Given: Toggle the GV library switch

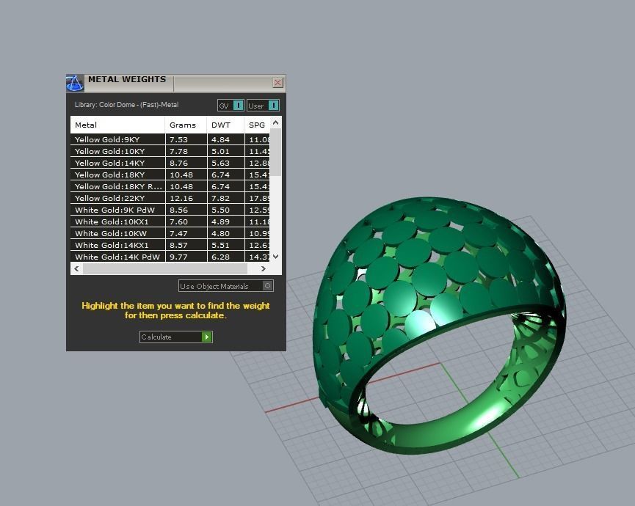Looking at the screenshot, I should (x=231, y=106).
